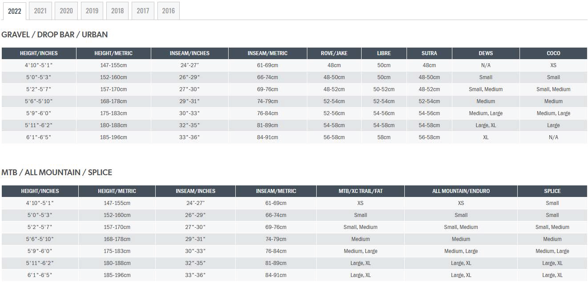The height and width of the screenshot is (285, 588).
Task: Click 180-188cm in gravel table
Action: pyautogui.click(x=113, y=125)
